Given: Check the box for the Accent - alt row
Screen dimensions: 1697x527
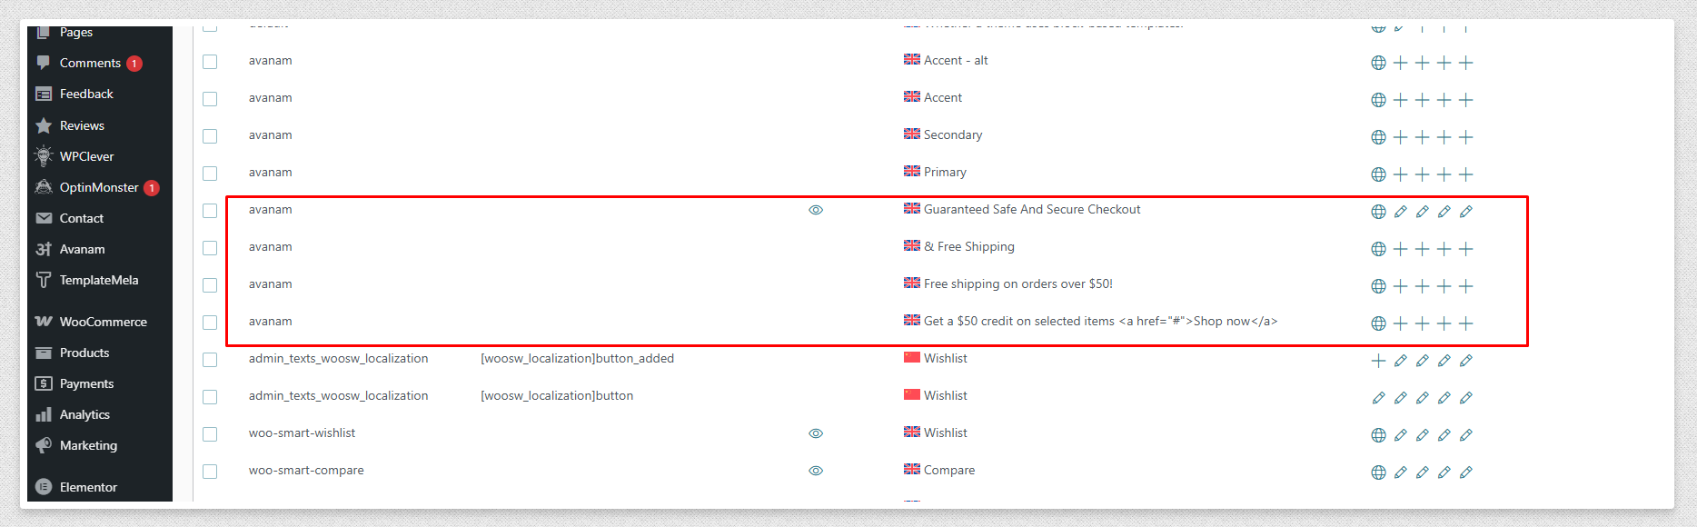Looking at the screenshot, I should [210, 62].
